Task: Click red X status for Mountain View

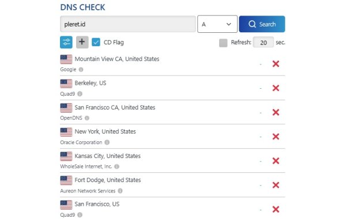Action: pyautogui.click(x=276, y=64)
